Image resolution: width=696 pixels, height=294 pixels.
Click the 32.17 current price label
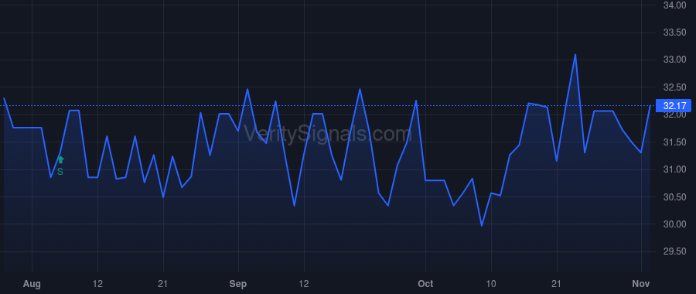point(674,106)
